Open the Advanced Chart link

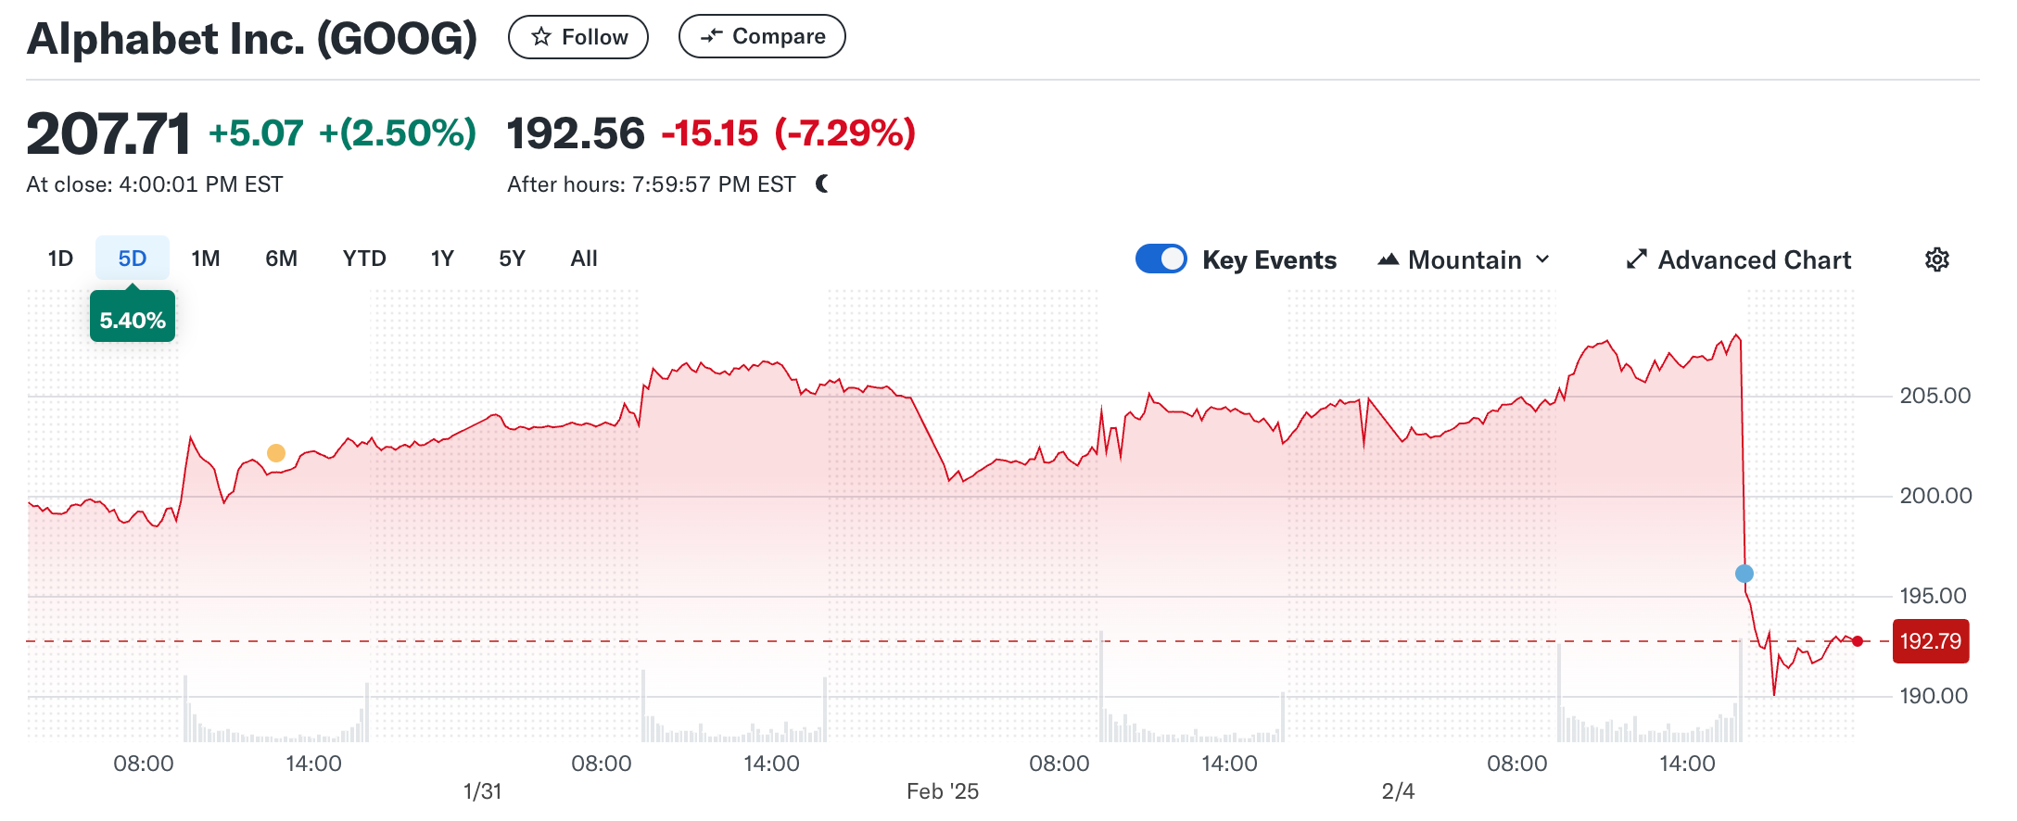pos(1754,259)
